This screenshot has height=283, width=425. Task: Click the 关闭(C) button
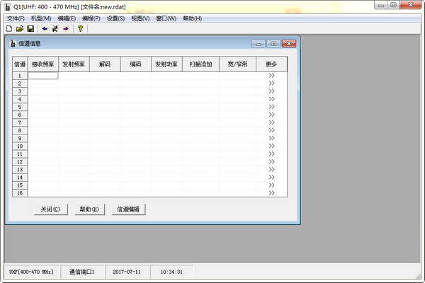pos(51,209)
